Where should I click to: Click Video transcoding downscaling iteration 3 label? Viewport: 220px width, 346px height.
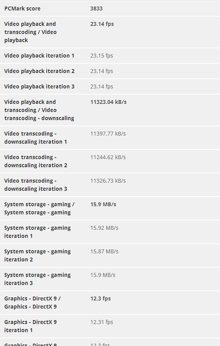tap(36, 185)
